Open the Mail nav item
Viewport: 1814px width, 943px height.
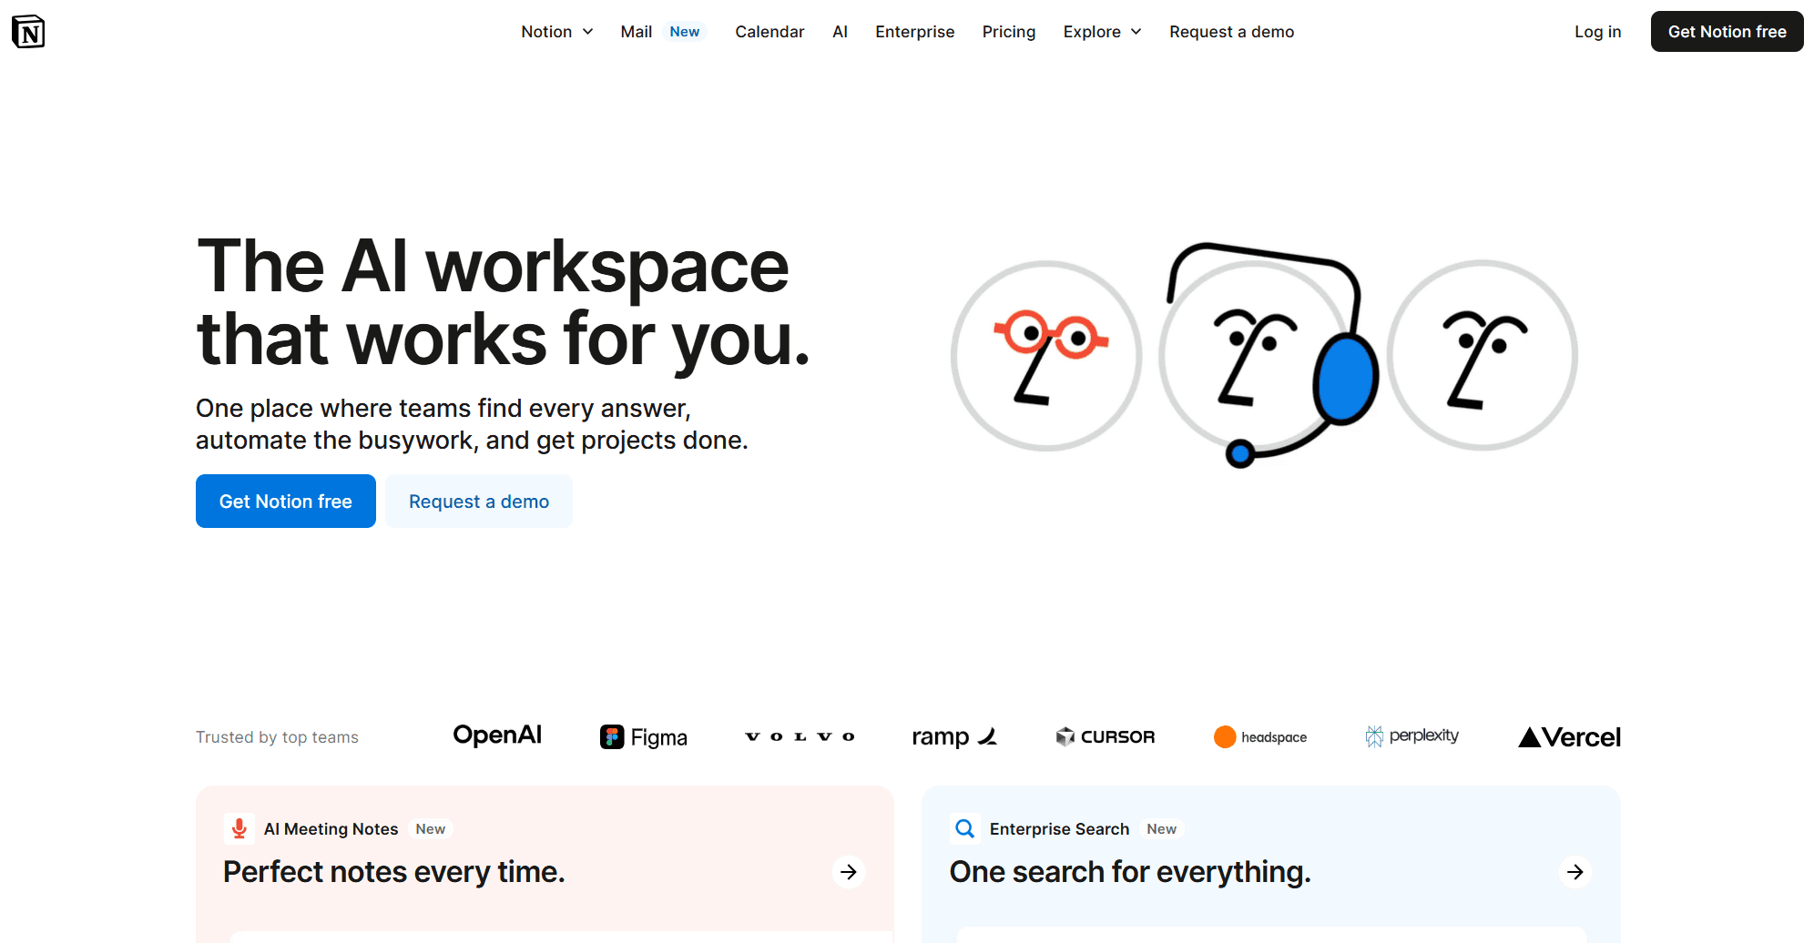[636, 32]
